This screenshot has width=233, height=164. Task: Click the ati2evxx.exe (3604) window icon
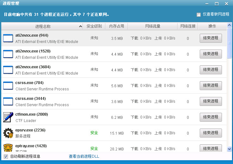(x=8, y=70)
